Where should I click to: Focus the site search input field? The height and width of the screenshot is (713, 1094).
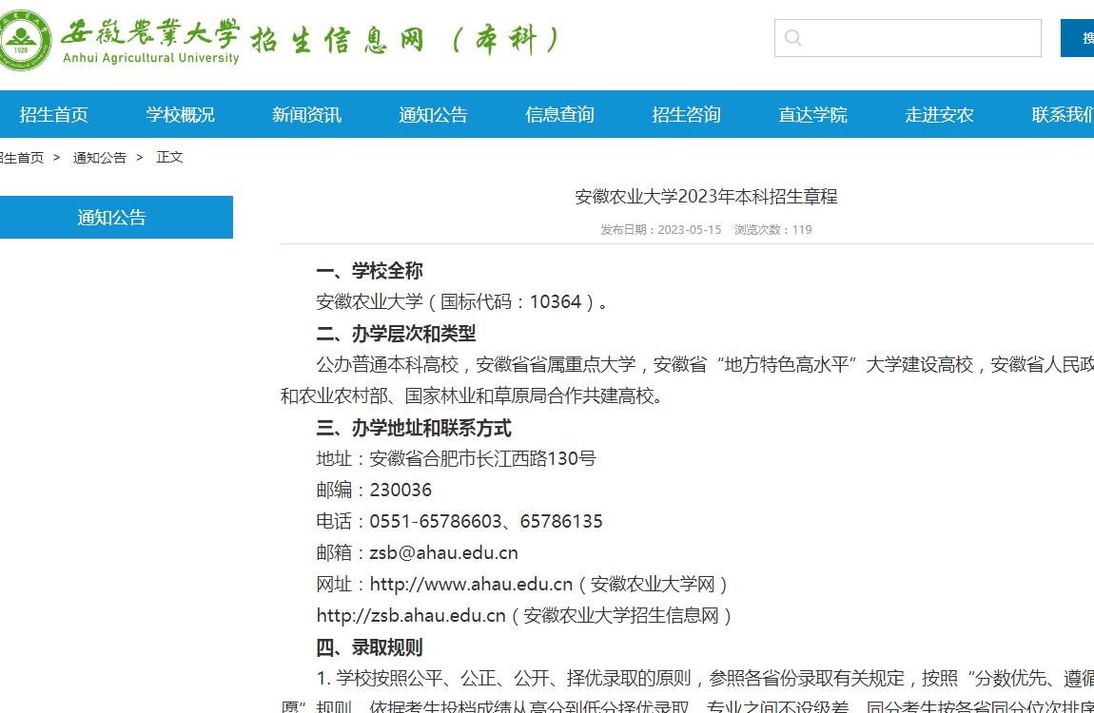(908, 38)
